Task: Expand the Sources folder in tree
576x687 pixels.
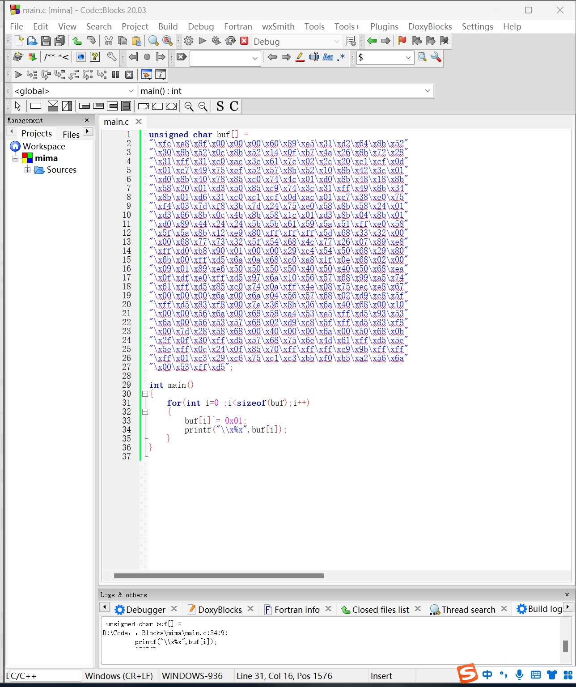Action: (28, 170)
